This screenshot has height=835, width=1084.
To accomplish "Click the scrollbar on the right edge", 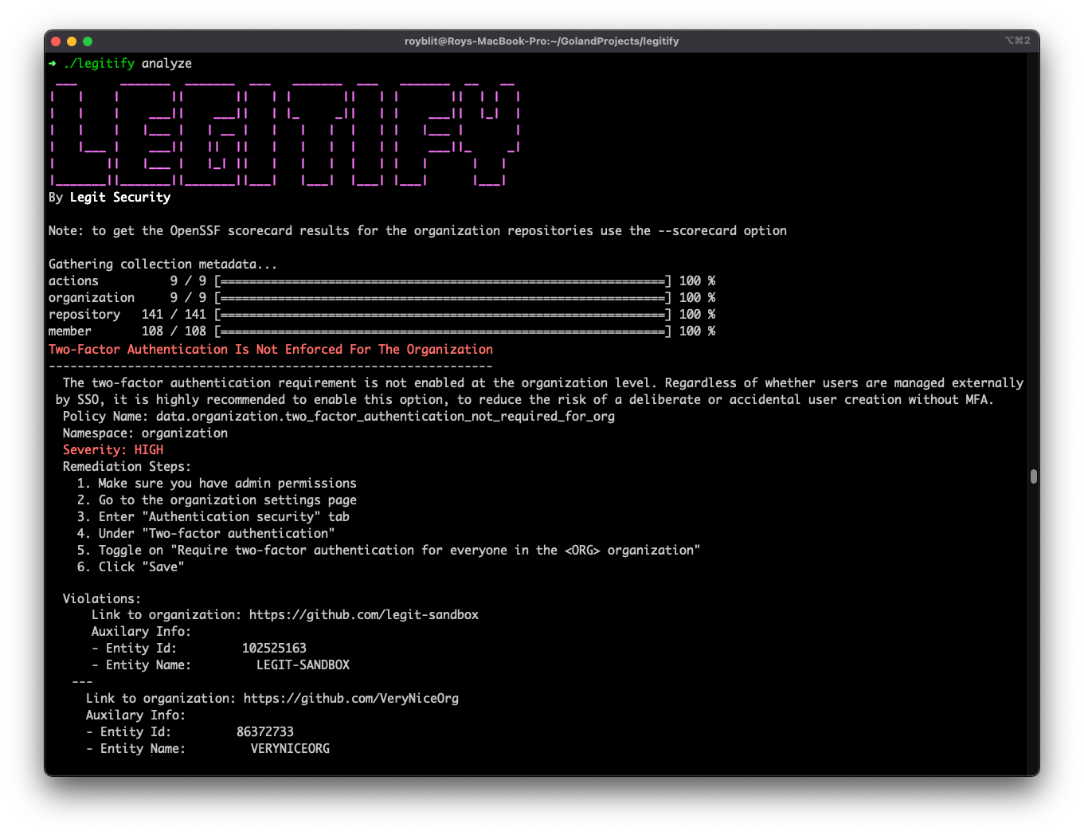I will point(1033,476).
